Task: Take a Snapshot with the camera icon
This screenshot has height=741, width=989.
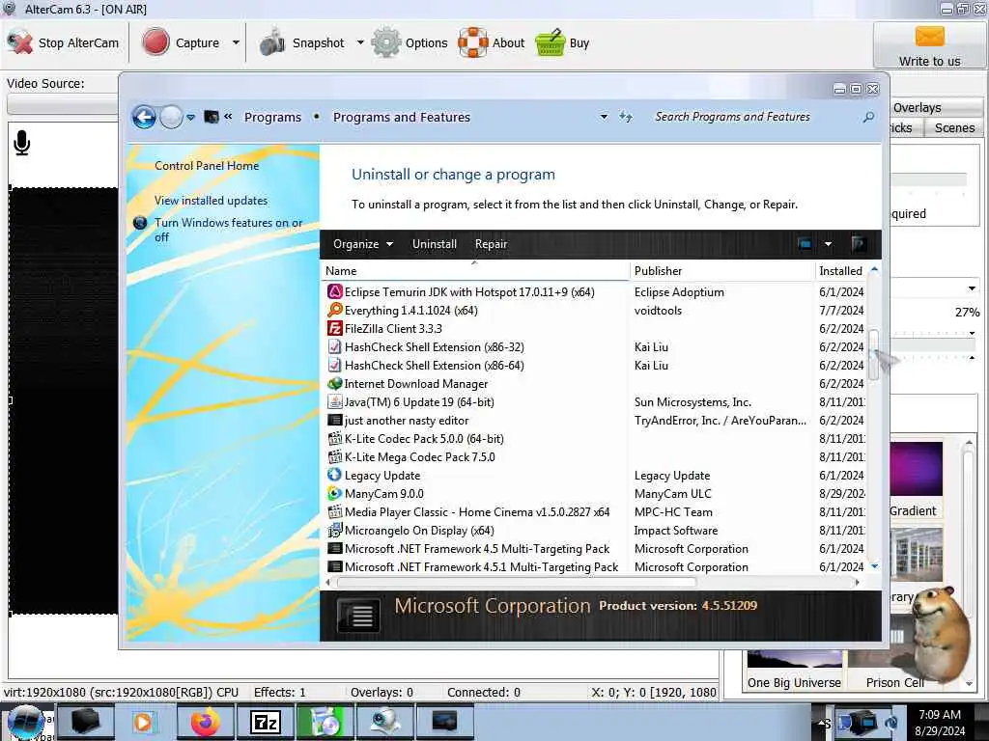Action: [272, 42]
